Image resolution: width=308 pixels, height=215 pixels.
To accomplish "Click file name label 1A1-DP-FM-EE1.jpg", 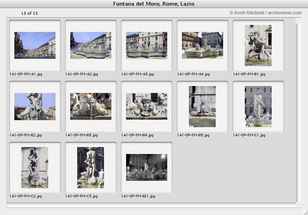I will pos(138,196).
